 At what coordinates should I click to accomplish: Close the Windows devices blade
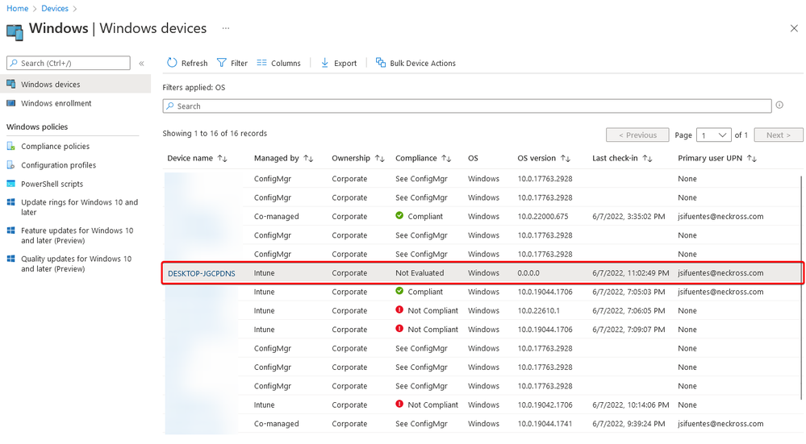tap(794, 28)
